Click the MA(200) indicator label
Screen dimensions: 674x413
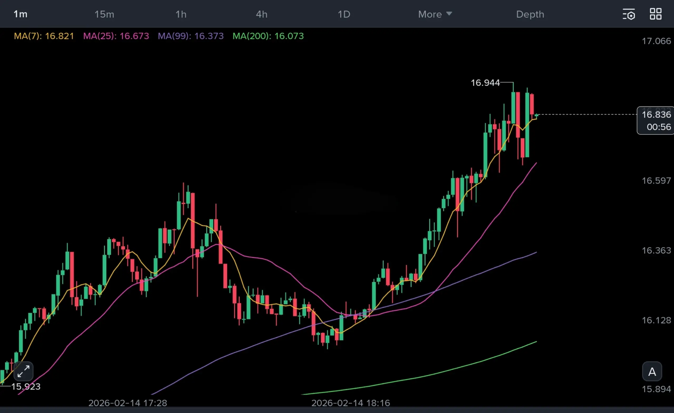[x=268, y=36]
